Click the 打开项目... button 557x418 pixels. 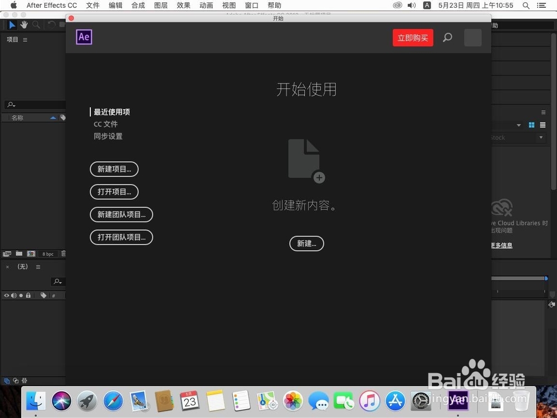(114, 192)
